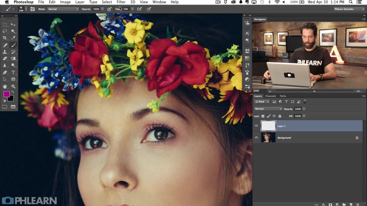Filter layers by pixel layers

pos(274,102)
